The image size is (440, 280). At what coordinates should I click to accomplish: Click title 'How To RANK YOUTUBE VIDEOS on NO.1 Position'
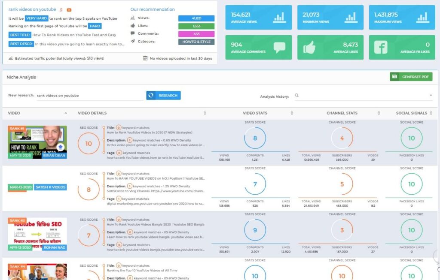(156, 178)
